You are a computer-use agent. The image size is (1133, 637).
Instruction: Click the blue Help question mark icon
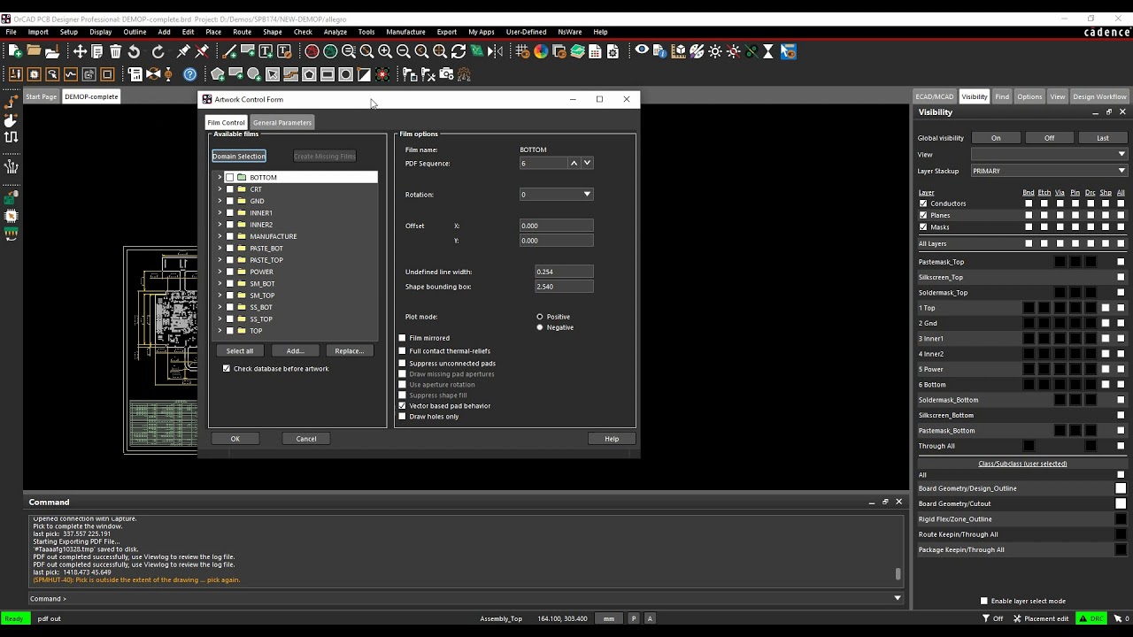(189, 75)
